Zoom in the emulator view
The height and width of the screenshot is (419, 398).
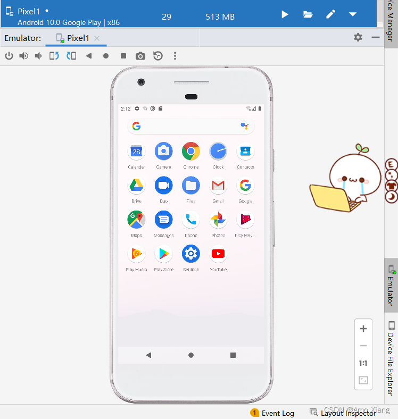click(x=363, y=329)
